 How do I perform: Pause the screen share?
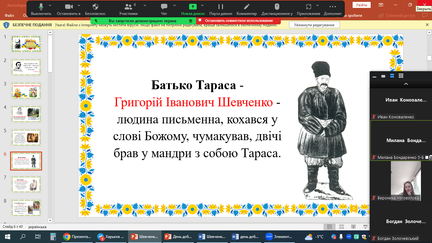pos(221,7)
